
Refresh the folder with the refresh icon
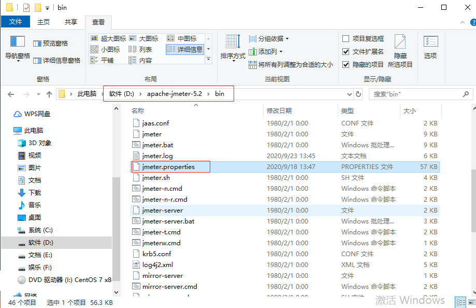358,94
